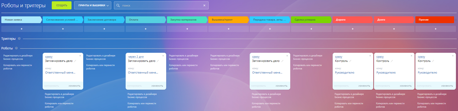
Task: Open Запланировать дело robot title in Передача товара
Action: pyautogui.click(x=266, y=61)
